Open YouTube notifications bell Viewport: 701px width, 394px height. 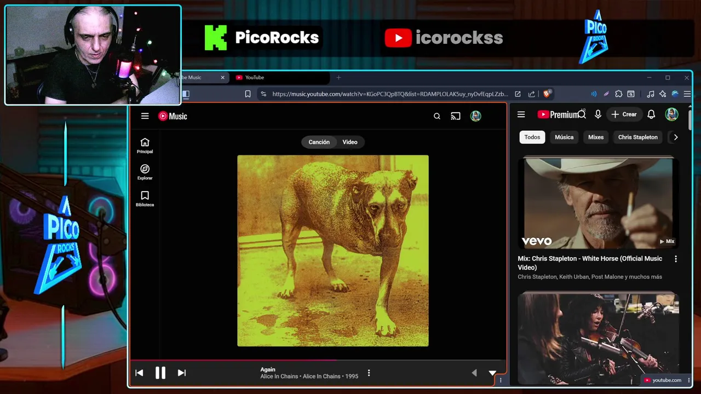tap(651, 114)
